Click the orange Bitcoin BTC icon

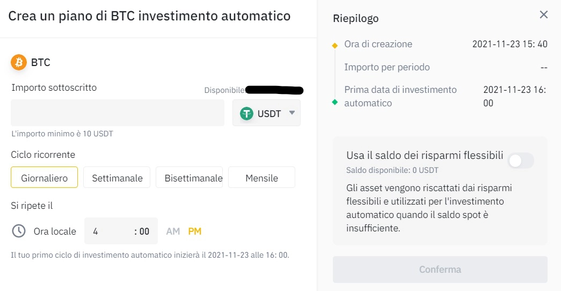[19, 62]
